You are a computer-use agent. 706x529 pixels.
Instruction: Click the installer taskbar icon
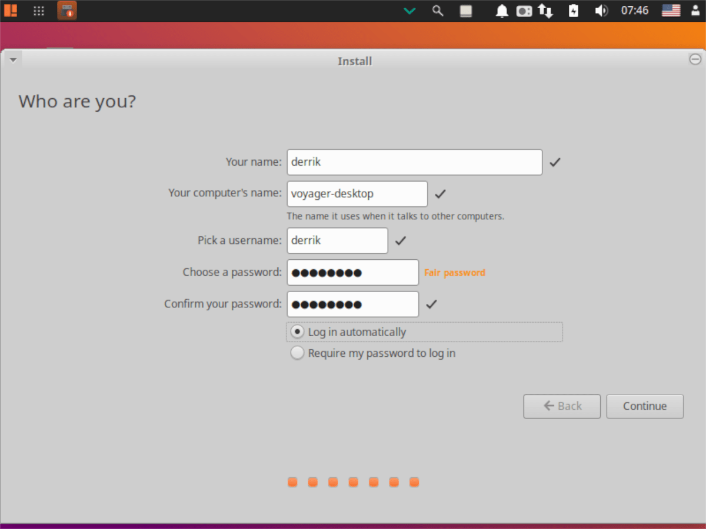[67, 11]
